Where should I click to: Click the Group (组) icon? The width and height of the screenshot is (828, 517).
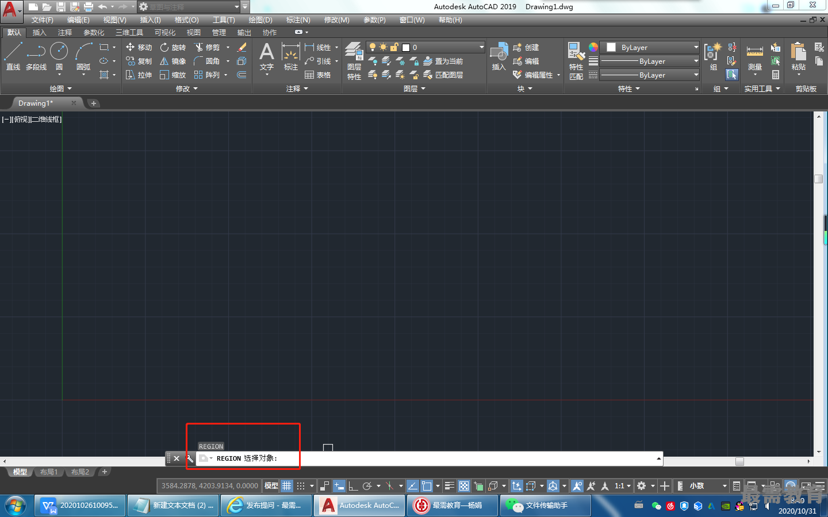[713, 56]
